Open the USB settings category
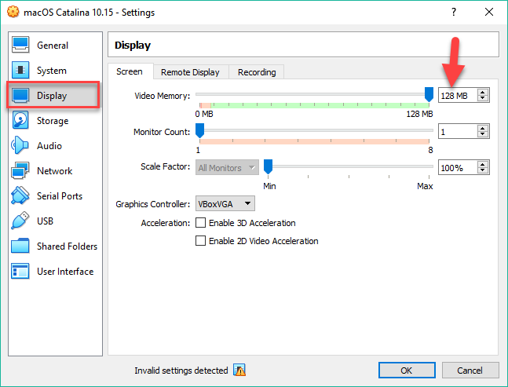Image resolution: width=508 pixels, height=387 pixels. coord(46,221)
